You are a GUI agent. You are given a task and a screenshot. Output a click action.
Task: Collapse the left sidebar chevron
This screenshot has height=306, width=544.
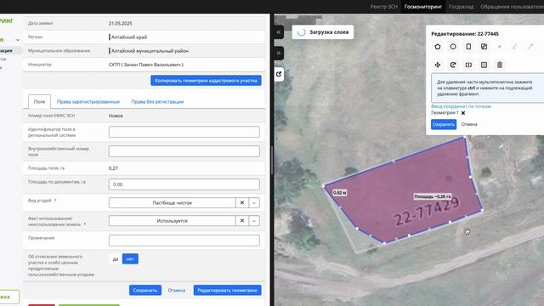tap(17, 40)
